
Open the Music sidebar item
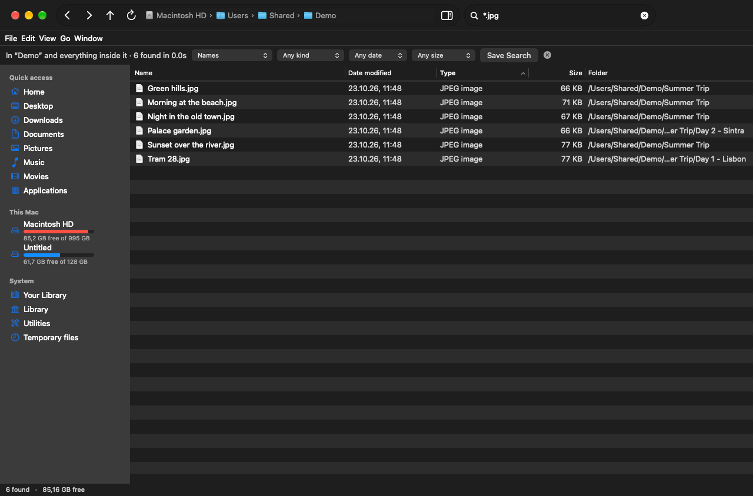[x=34, y=162]
